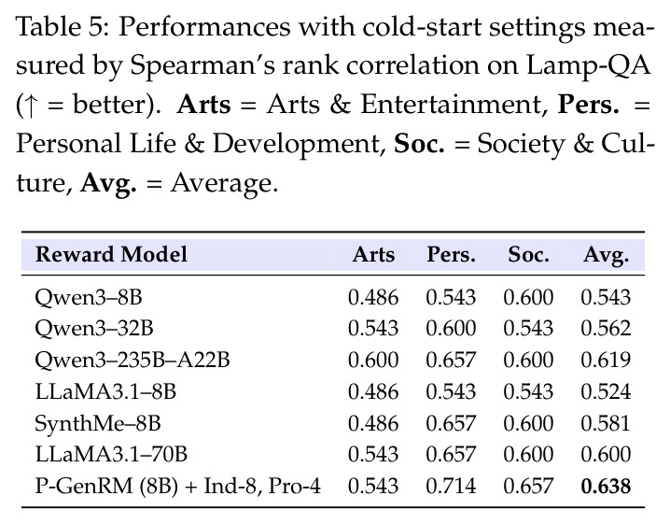Select the Qwen3–235B–A22B row label
The height and width of the screenshot is (524, 670).
pyautogui.click(x=133, y=360)
